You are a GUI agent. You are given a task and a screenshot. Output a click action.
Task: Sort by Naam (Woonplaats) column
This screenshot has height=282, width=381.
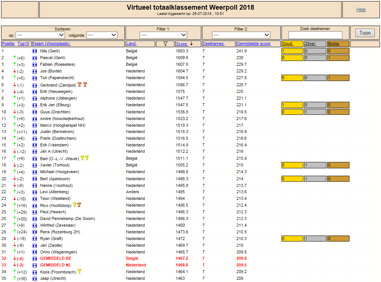tap(52, 43)
